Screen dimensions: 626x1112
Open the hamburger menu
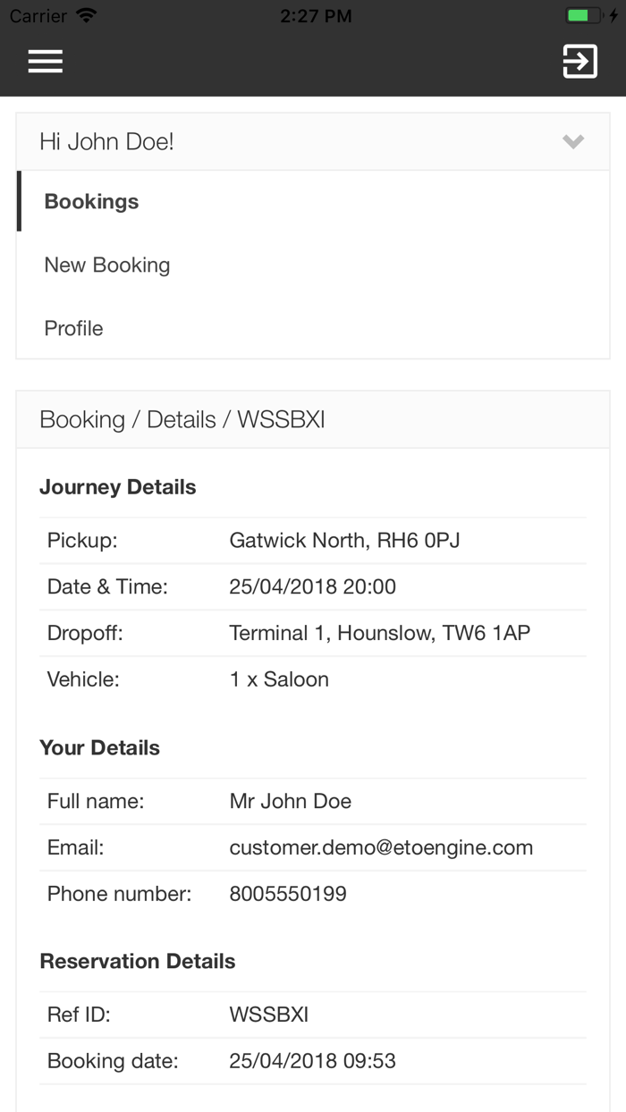[x=45, y=61]
